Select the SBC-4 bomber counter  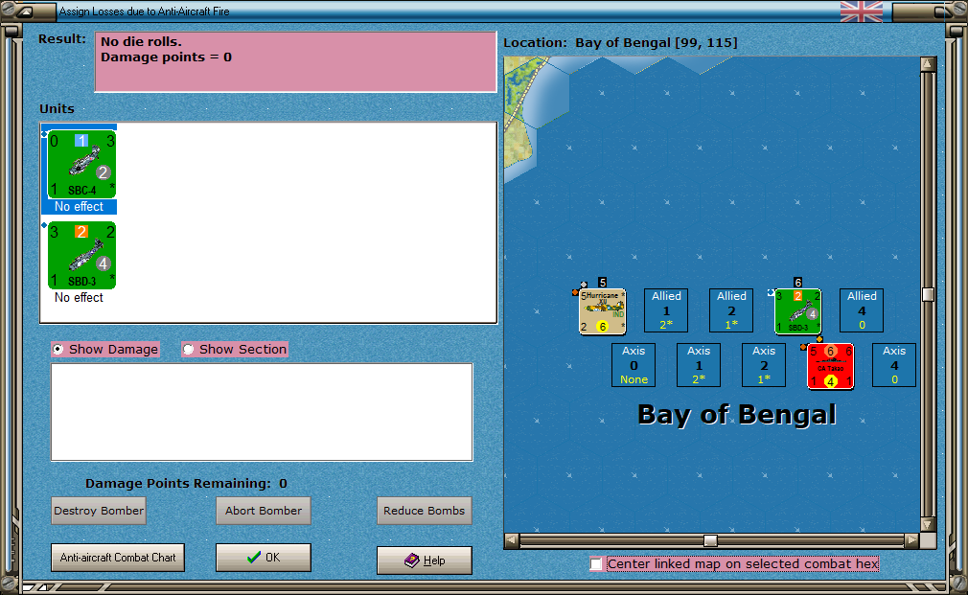tap(81, 163)
